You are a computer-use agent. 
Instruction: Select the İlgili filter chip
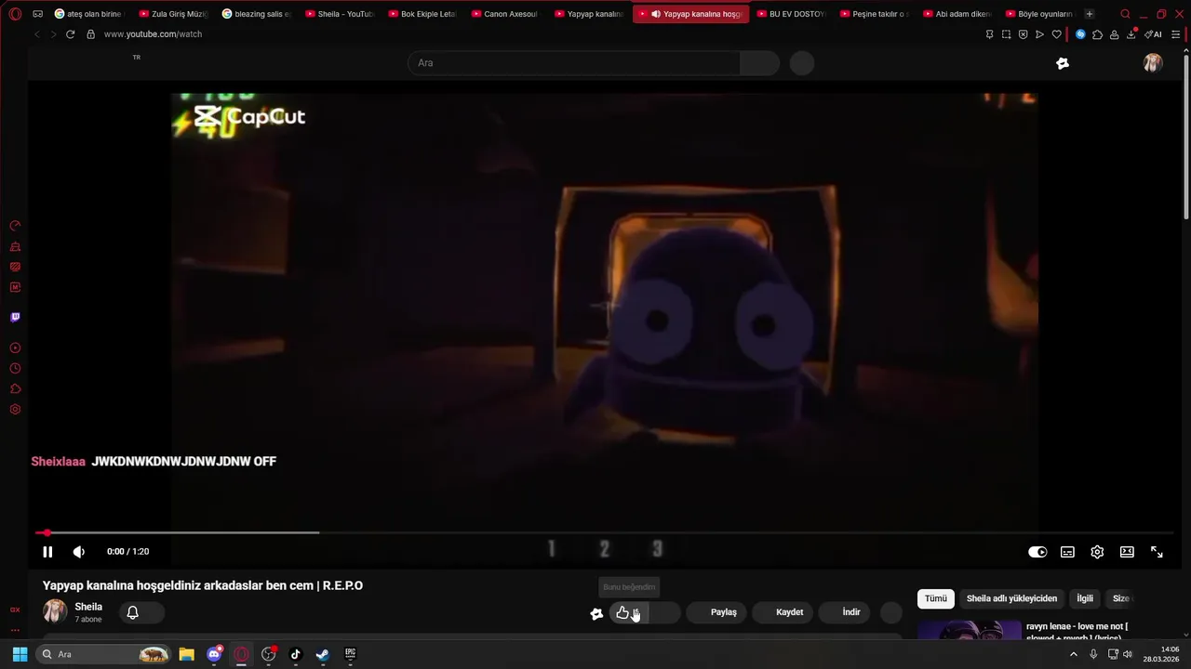click(x=1085, y=598)
